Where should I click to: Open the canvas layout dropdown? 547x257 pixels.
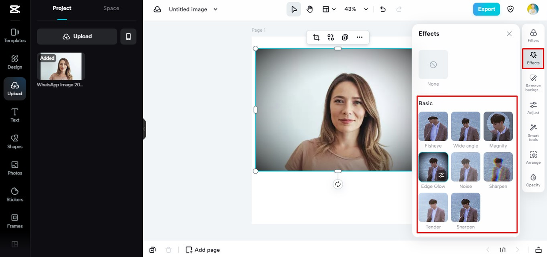pyautogui.click(x=329, y=9)
